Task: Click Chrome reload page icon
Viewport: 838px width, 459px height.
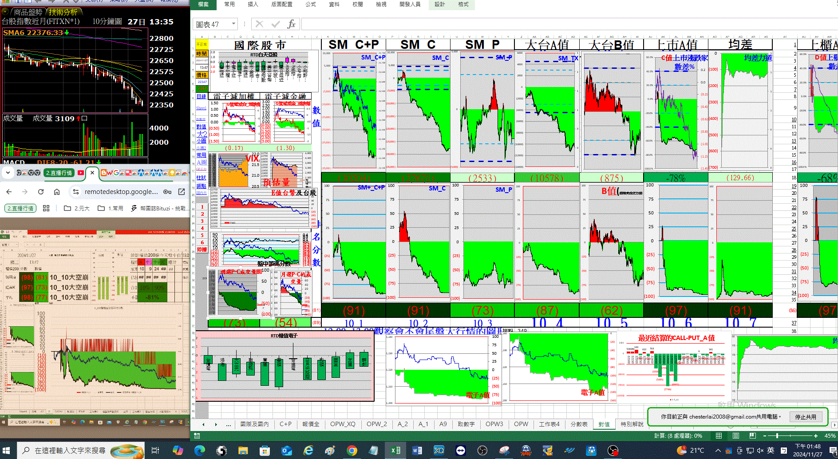Action: click(41, 192)
